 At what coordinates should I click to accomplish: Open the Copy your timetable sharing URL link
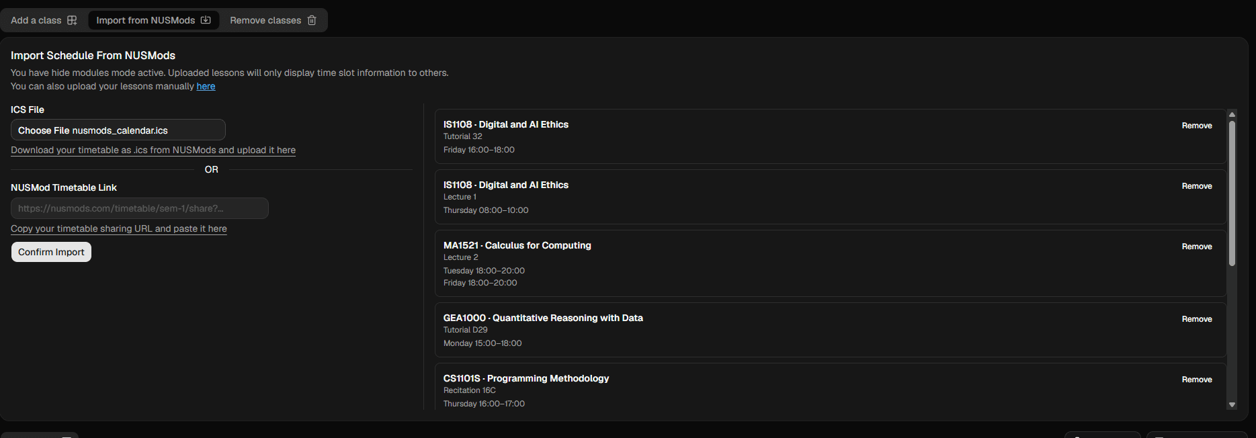coord(119,228)
